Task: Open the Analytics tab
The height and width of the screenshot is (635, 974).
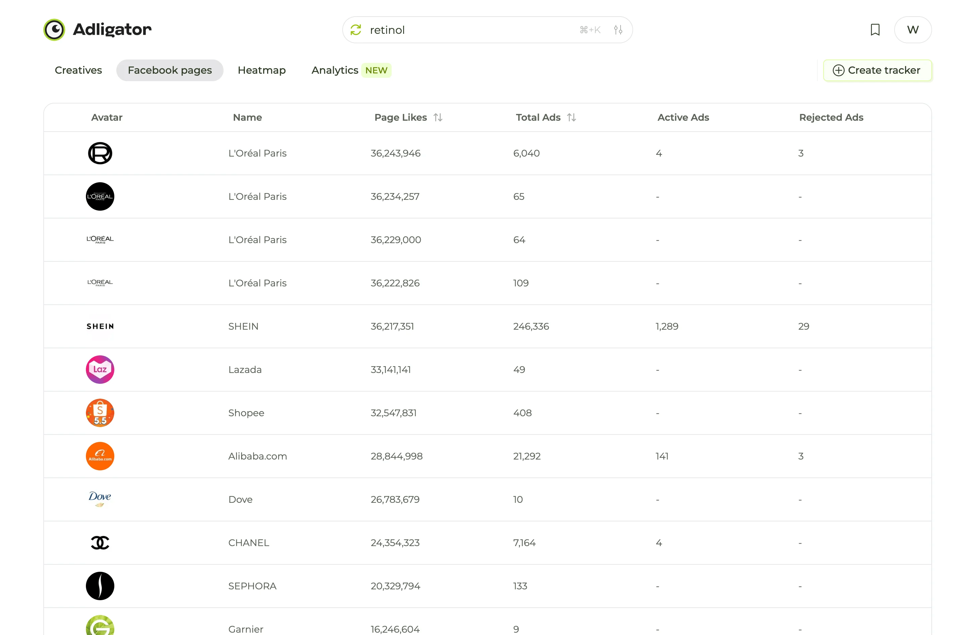Action: [x=335, y=70]
